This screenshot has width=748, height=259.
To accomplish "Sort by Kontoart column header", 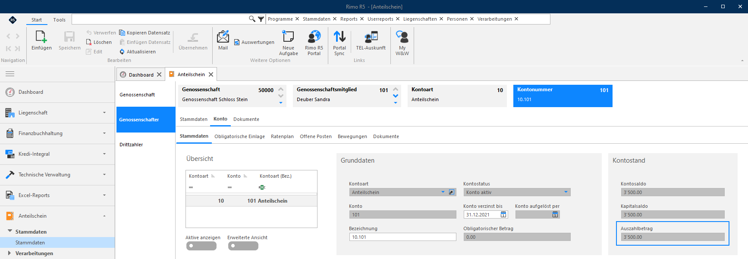I will tap(198, 176).
